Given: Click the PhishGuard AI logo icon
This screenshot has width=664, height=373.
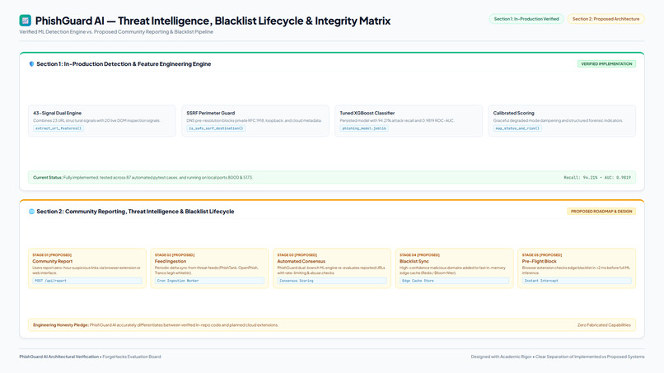Looking at the screenshot, I should (25, 21).
